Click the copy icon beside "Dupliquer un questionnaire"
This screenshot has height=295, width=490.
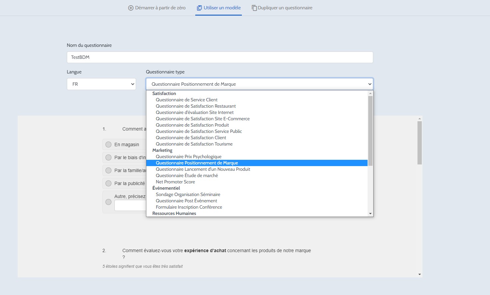coord(254,7)
